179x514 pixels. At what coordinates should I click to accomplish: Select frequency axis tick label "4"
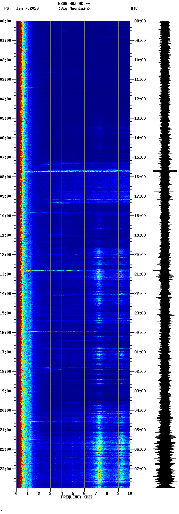62,494
